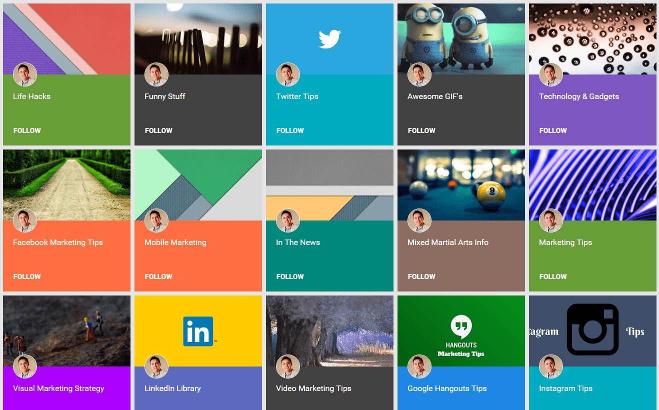The width and height of the screenshot is (659, 410).
Task: Click the Twitter bird logo
Action: click(x=329, y=39)
